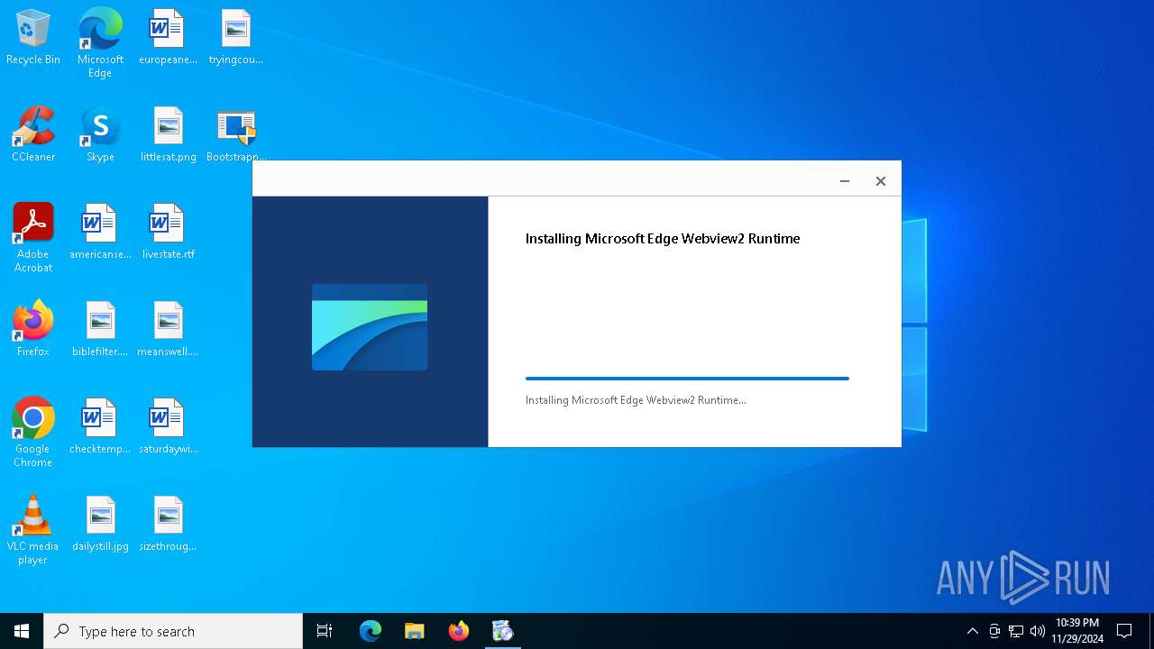Select the meanswell... image file icon

coord(168,329)
